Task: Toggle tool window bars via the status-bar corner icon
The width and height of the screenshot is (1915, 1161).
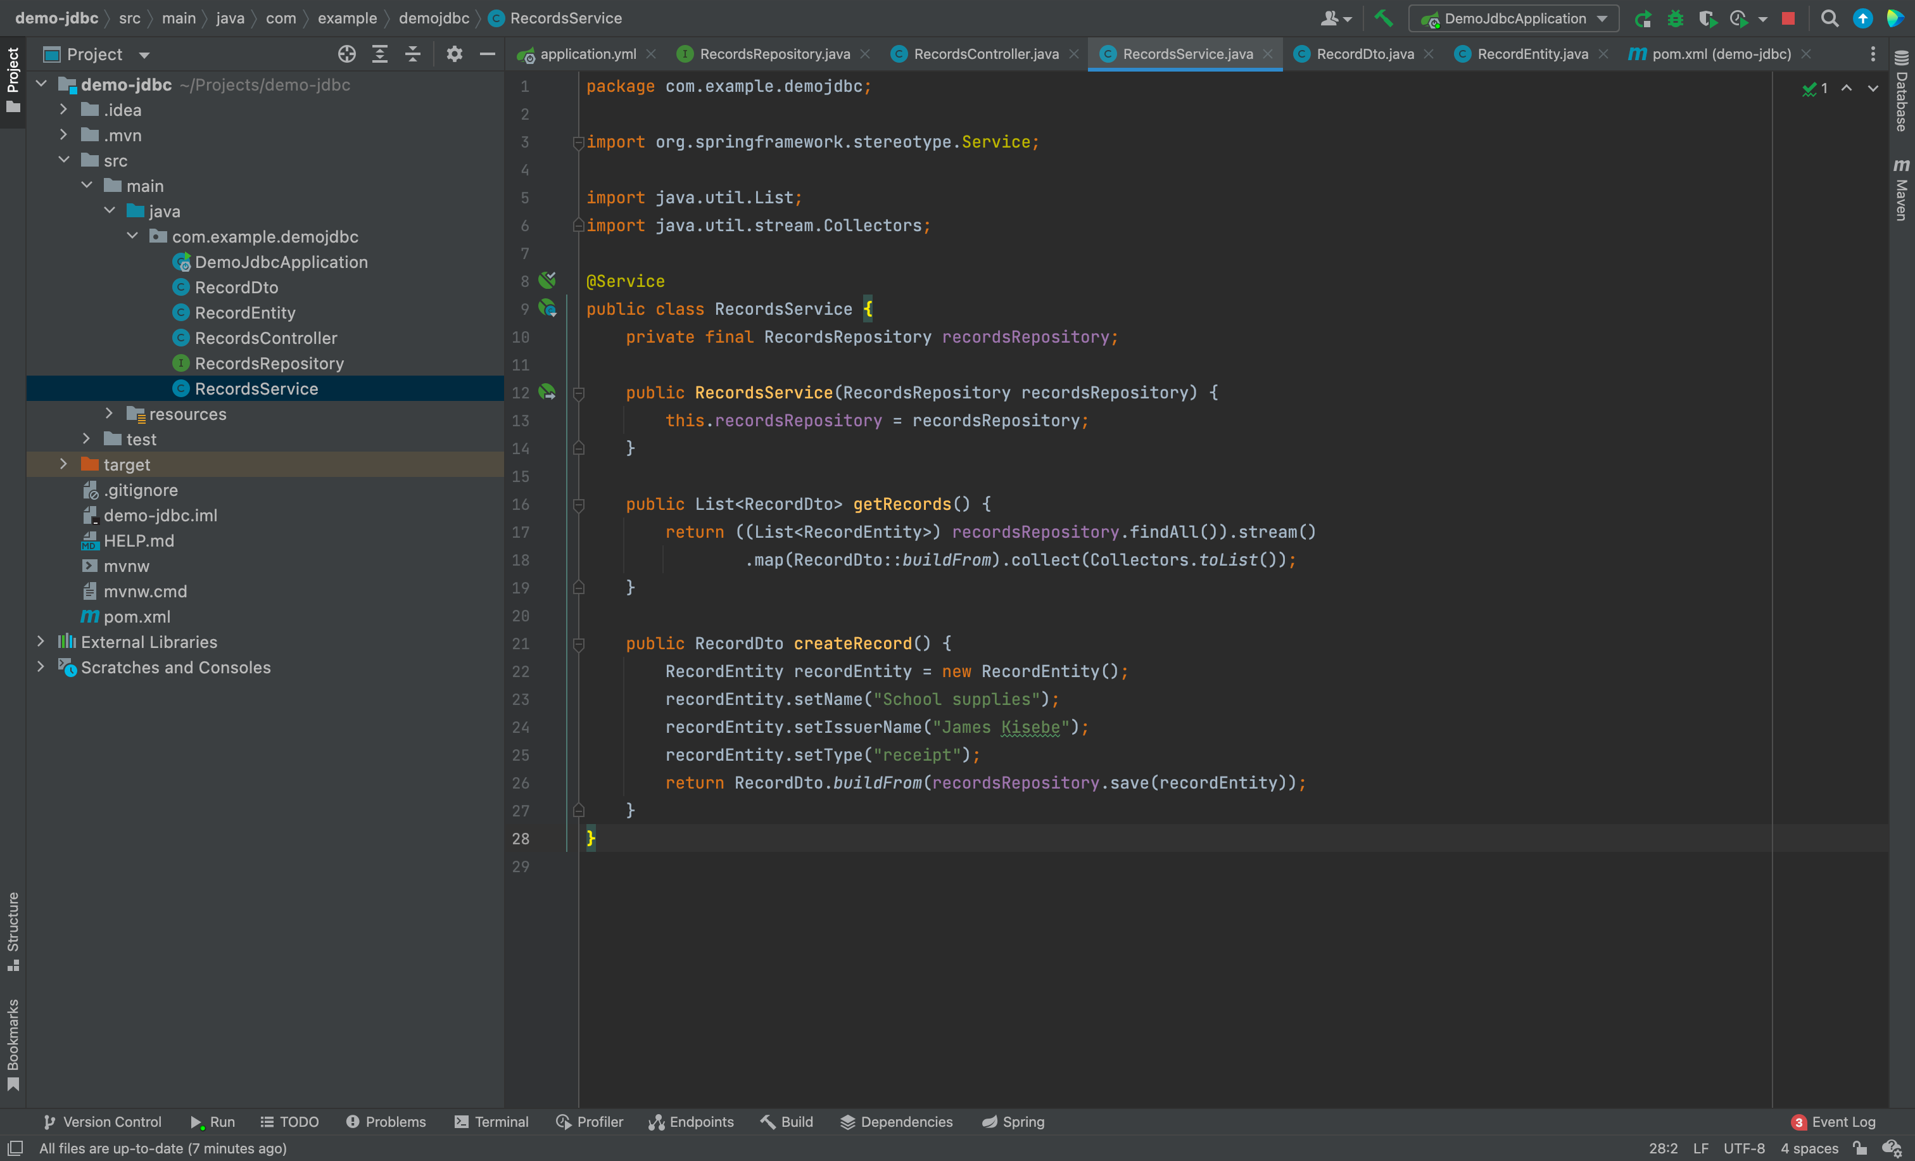Action: click(x=15, y=1148)
